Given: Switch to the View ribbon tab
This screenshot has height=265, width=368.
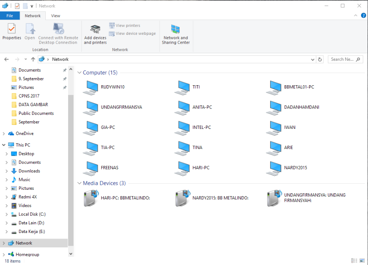Looking at the screenshot, I should (56, 16).
